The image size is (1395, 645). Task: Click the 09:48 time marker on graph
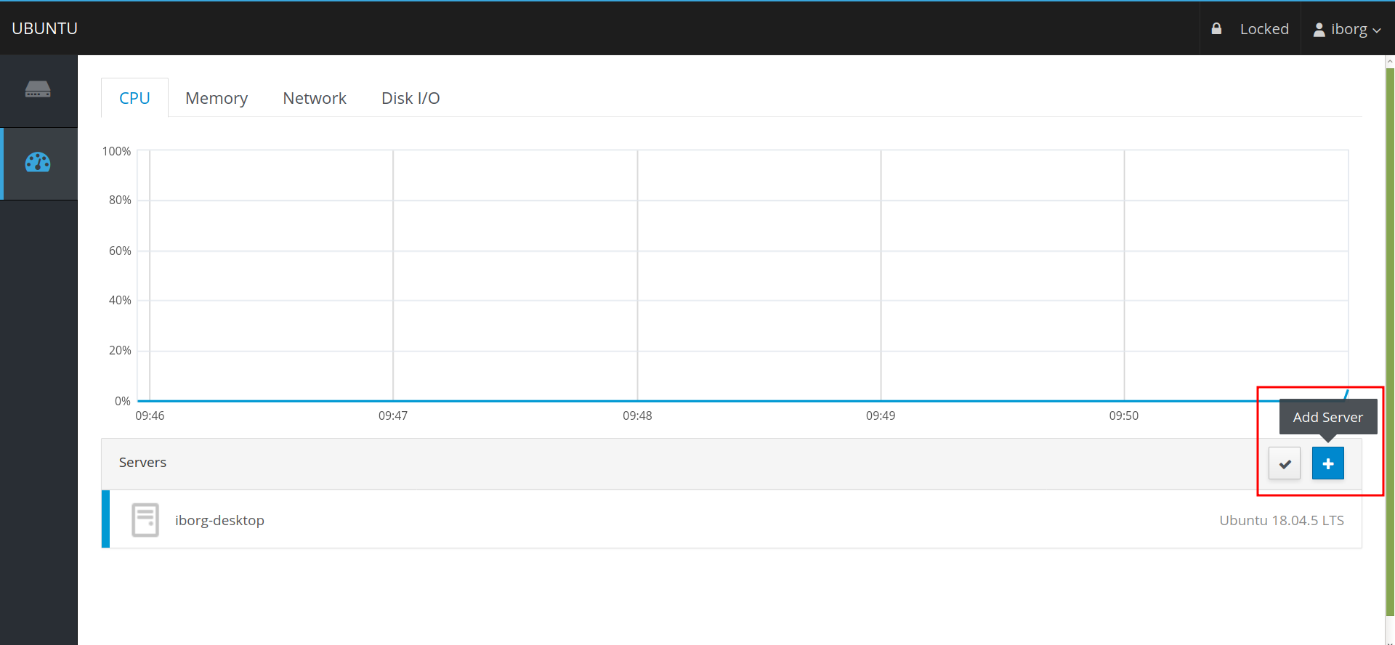tap(637, 415)
